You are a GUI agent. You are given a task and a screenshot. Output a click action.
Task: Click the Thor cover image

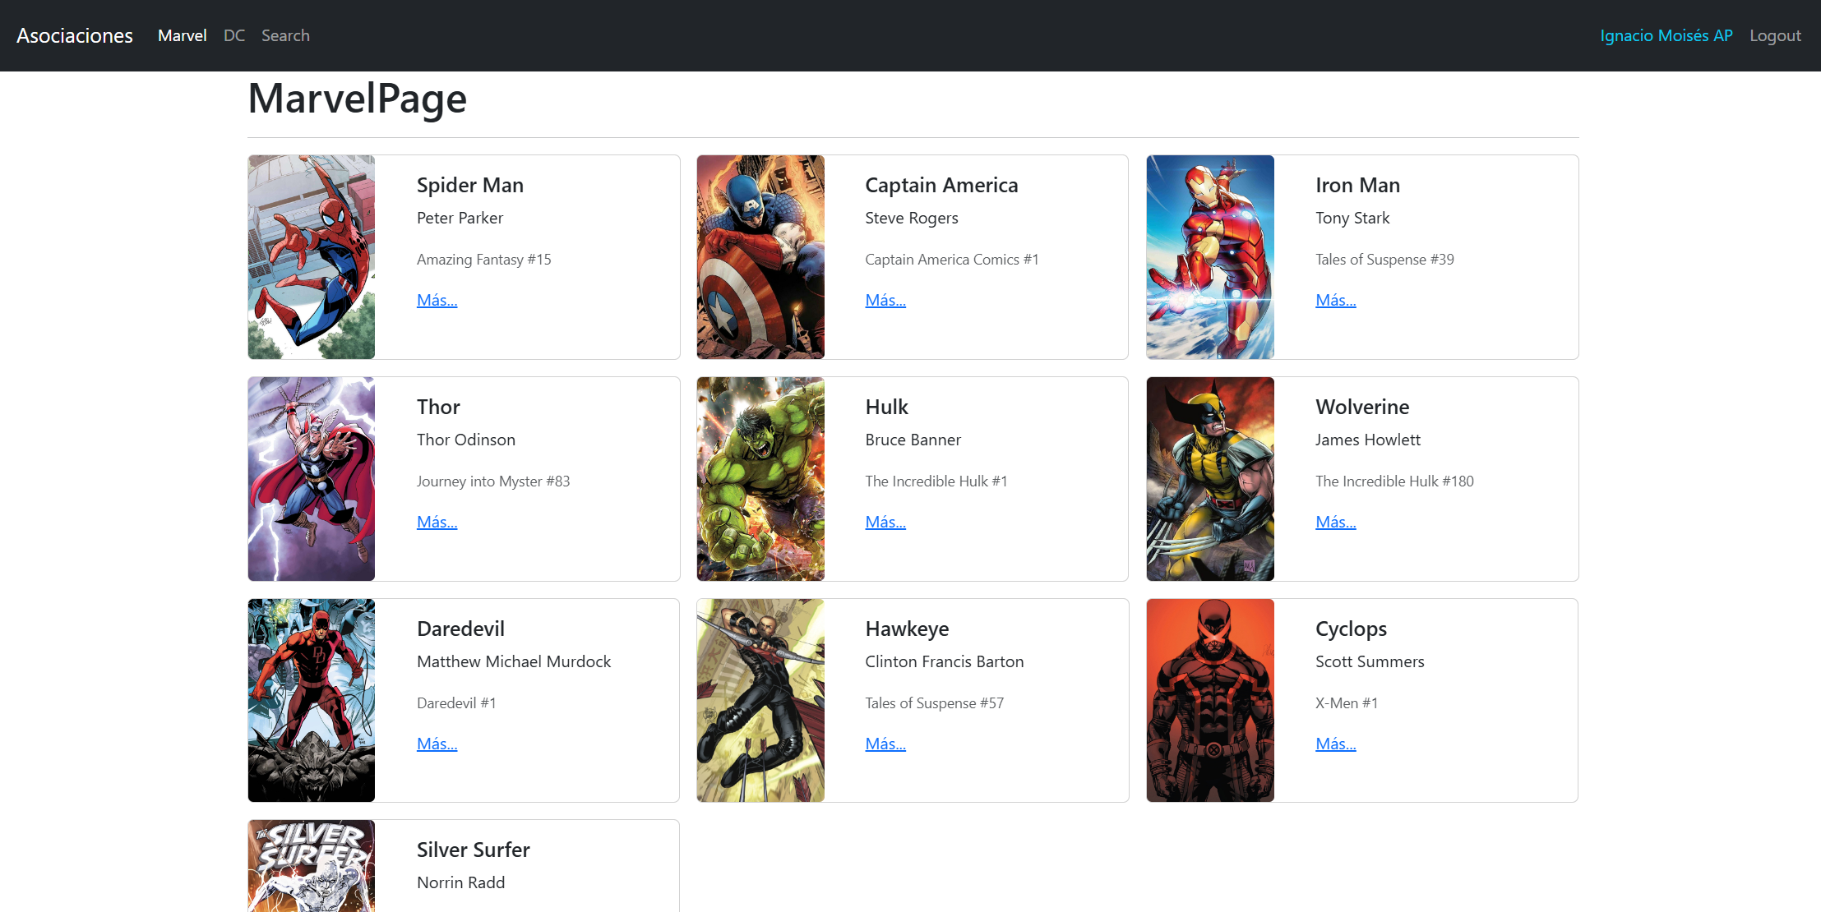point(312,479)
